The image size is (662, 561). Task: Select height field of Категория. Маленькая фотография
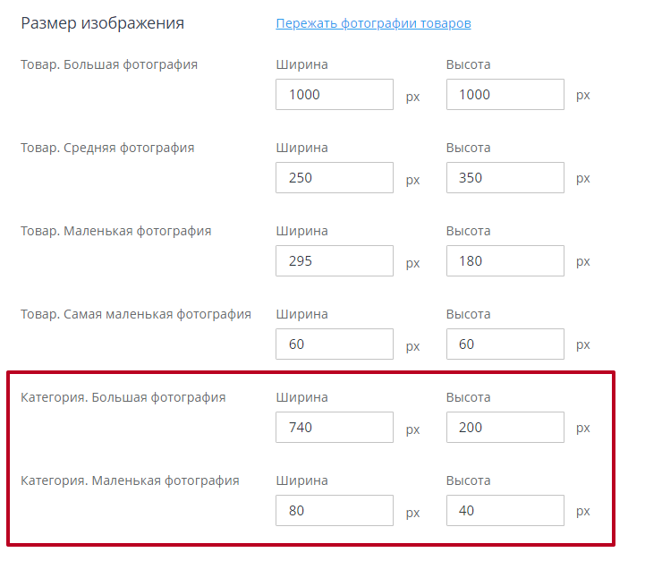point(505,511)
